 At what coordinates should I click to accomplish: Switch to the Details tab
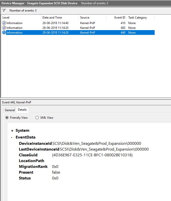[x=22, y=110]
